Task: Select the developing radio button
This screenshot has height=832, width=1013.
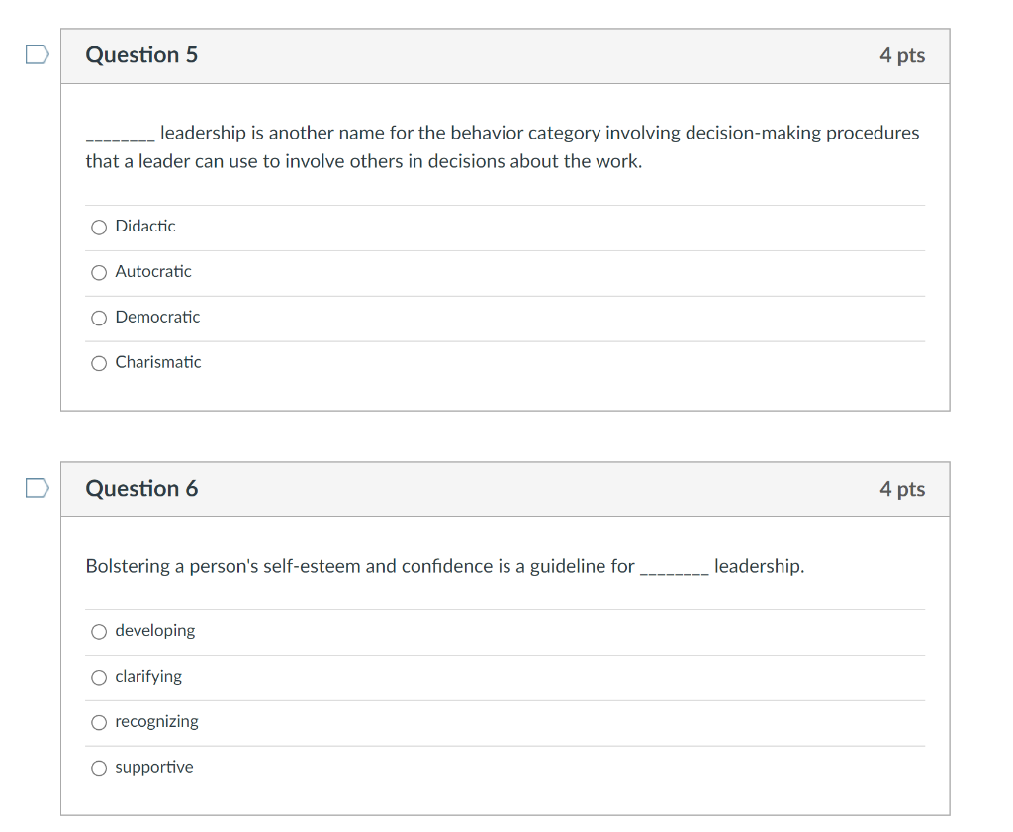Action: pyautogui.click(x=99, y=631)
